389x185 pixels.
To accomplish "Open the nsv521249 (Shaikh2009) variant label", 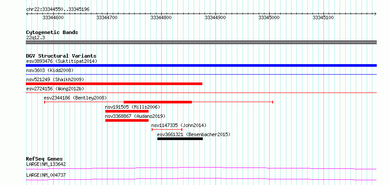I will 55,79.
